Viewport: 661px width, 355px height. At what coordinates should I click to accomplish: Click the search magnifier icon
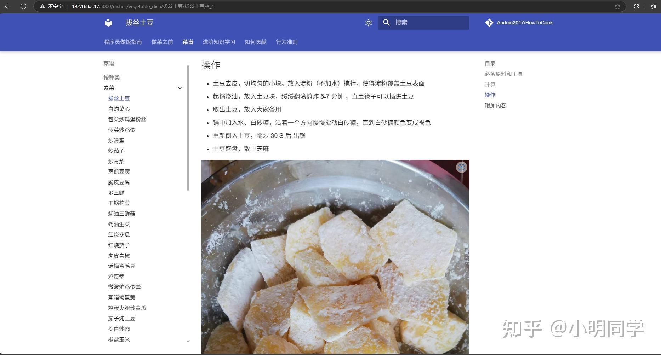pos(386,23)
